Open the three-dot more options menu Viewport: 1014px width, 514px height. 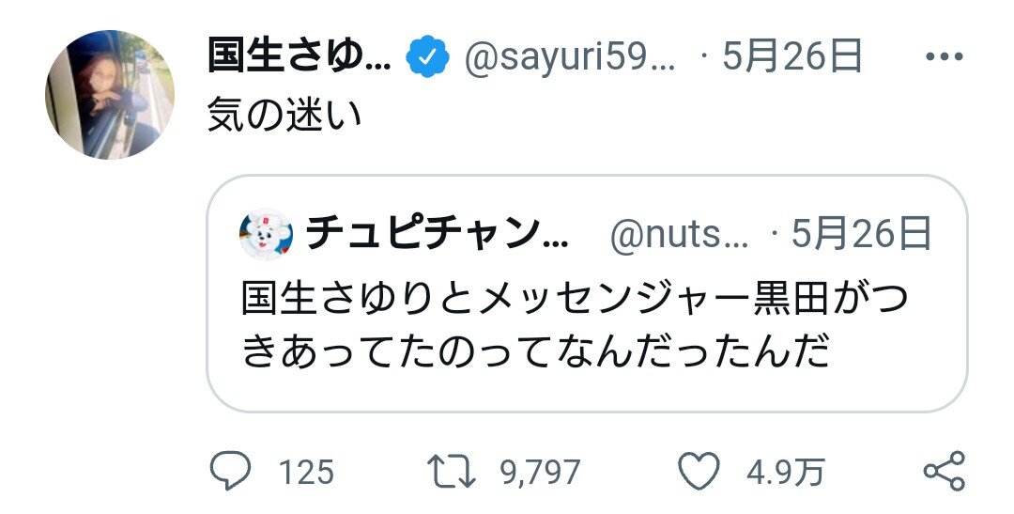click(944, 58)
